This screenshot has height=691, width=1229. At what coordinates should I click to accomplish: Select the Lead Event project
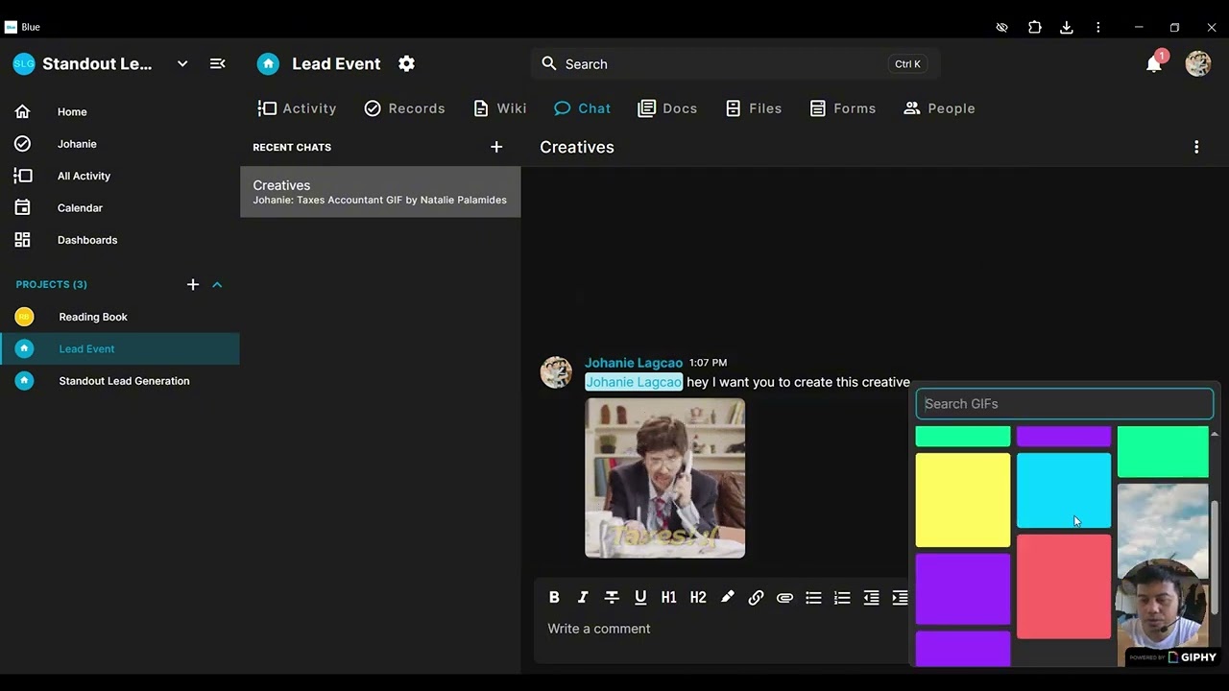click(x=120, y=348)
